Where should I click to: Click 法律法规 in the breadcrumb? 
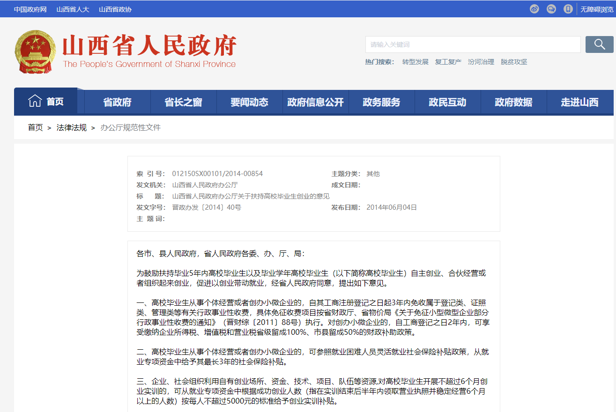pos(72,127)
